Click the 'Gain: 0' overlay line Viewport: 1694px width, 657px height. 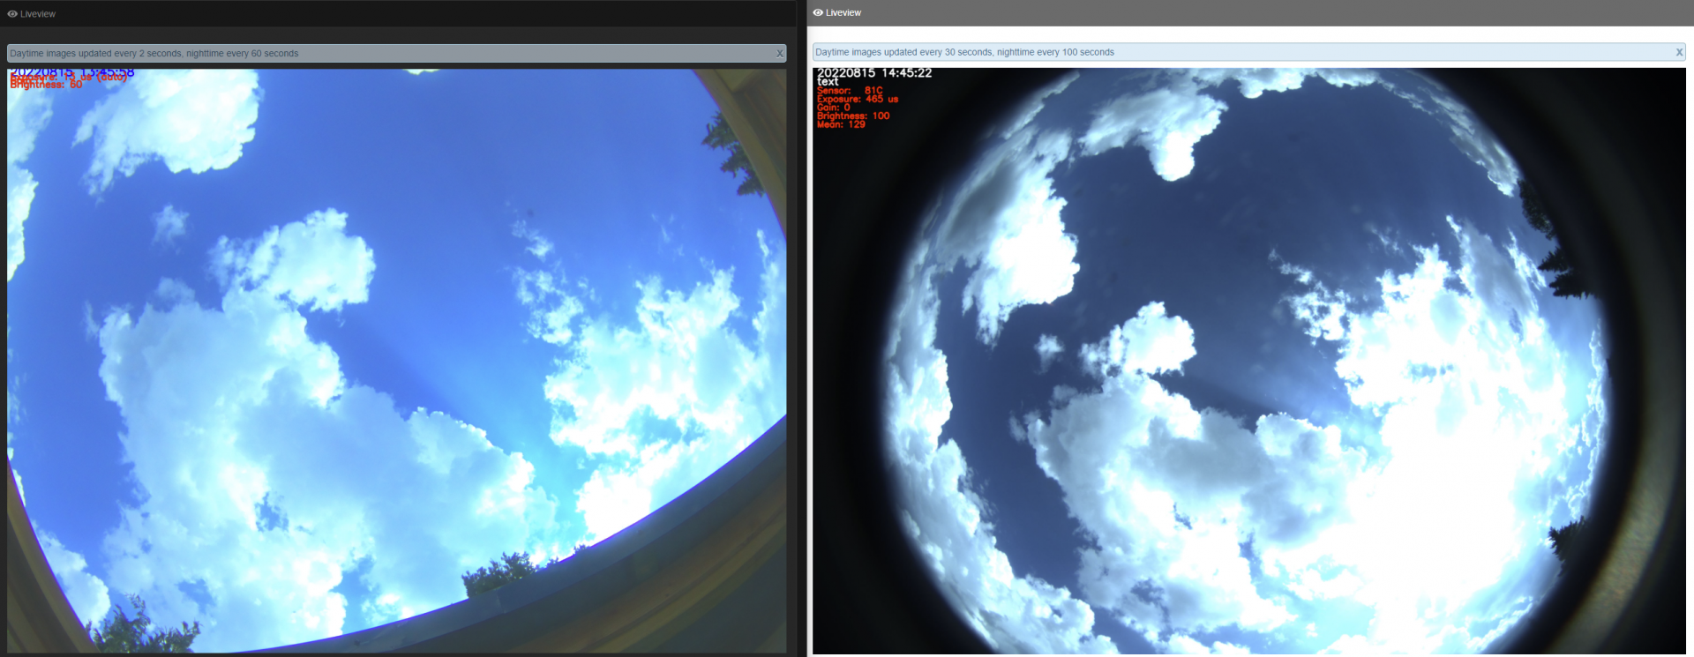click(x=834, y=108)
